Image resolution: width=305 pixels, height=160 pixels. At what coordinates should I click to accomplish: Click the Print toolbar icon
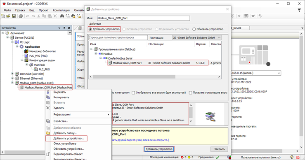coord(21,16)
